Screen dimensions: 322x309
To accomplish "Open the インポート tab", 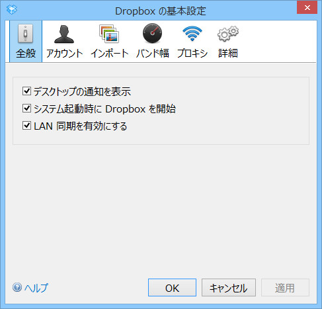I will click(x=110, y=42).
